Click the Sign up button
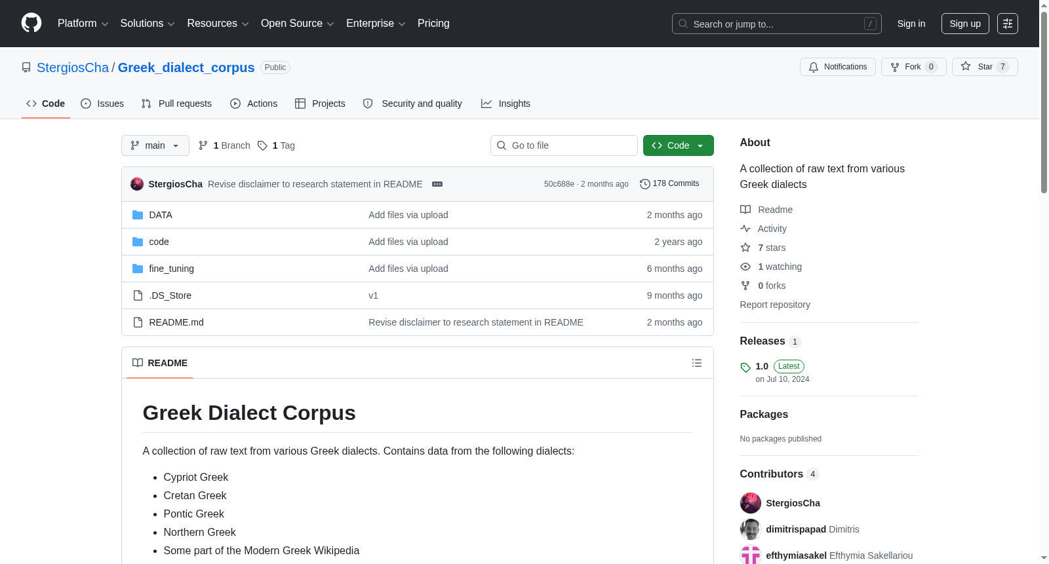The height and width of the screenshot is (564, 1049). (x=965, y=24)
